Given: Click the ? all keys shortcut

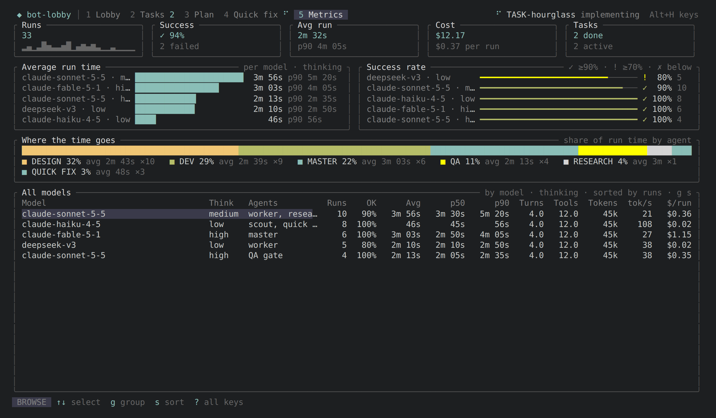Looking at the screenshot, I should tap(219, 402).
